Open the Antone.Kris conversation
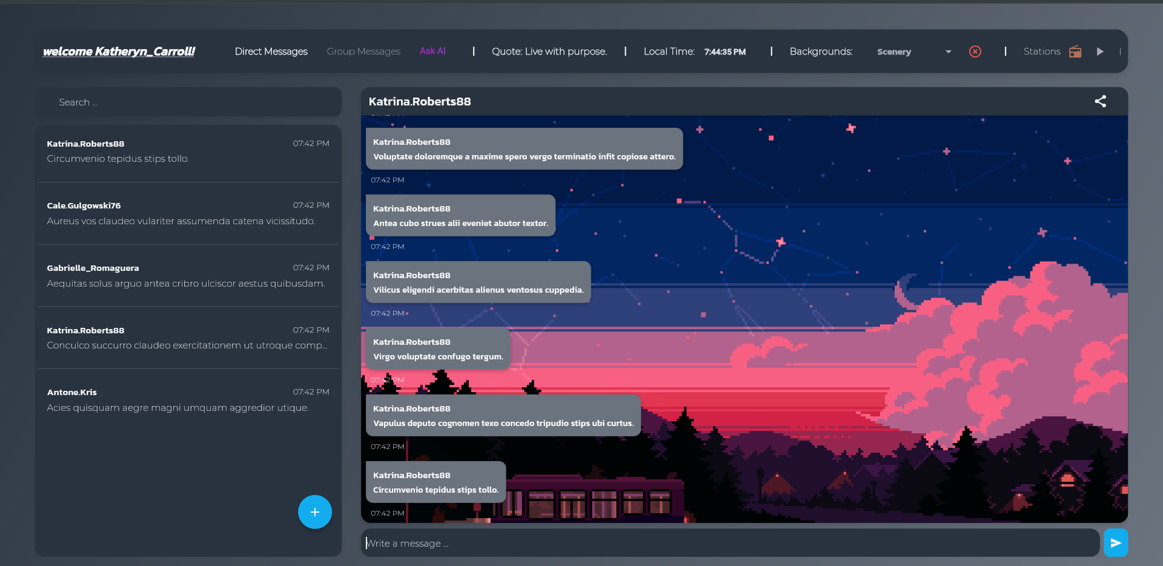The image size is (1163, 566). pyautogui.click(x=188, y=400)
